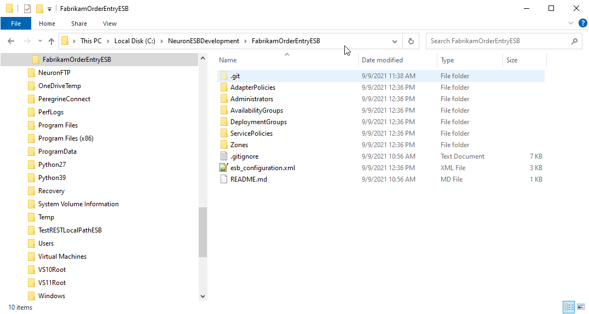Open the File menu
Screen dimensions: 589x314
16,24
